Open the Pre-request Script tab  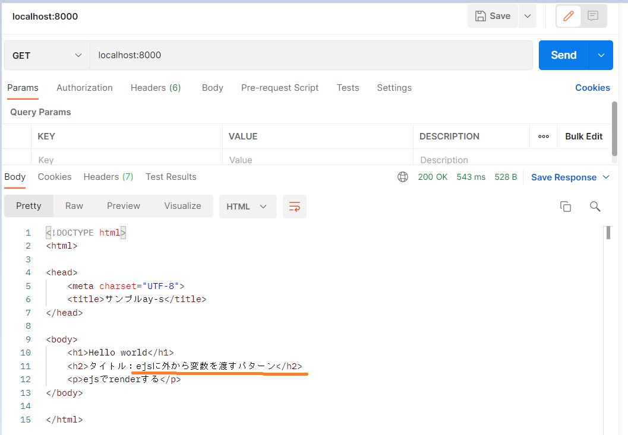tap(280, 88)
